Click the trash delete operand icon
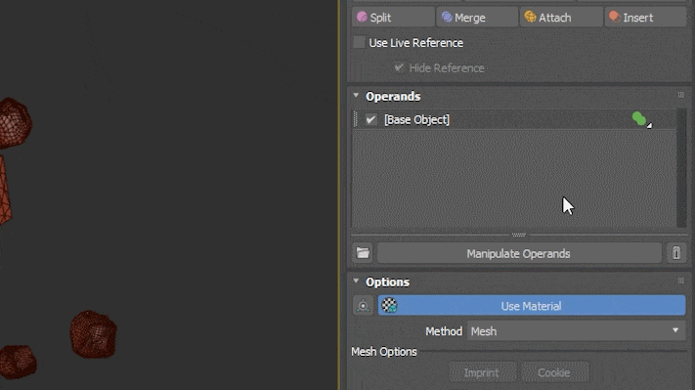695x390 pixels. click(x=676, y=253)
